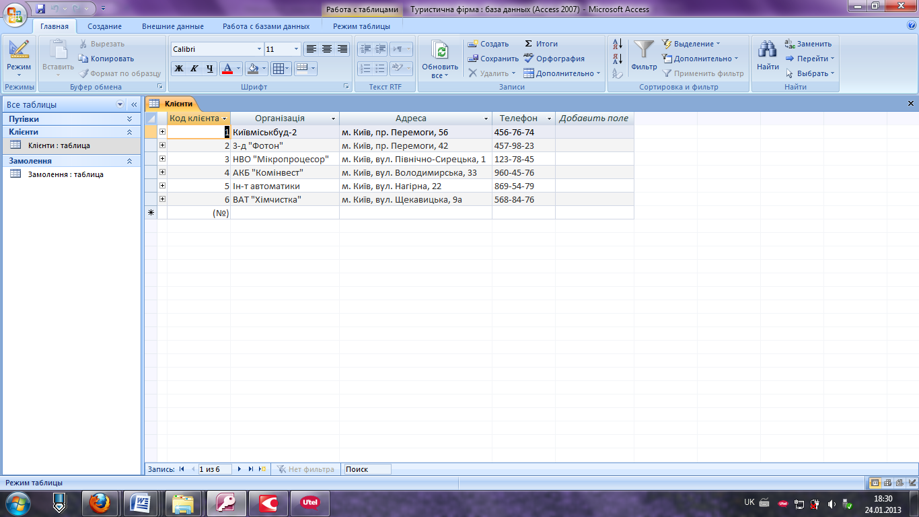The width and height of the screenshot is (919, 517).
Task: Apply the fill background color bucket
Action: tap(252, 69)
